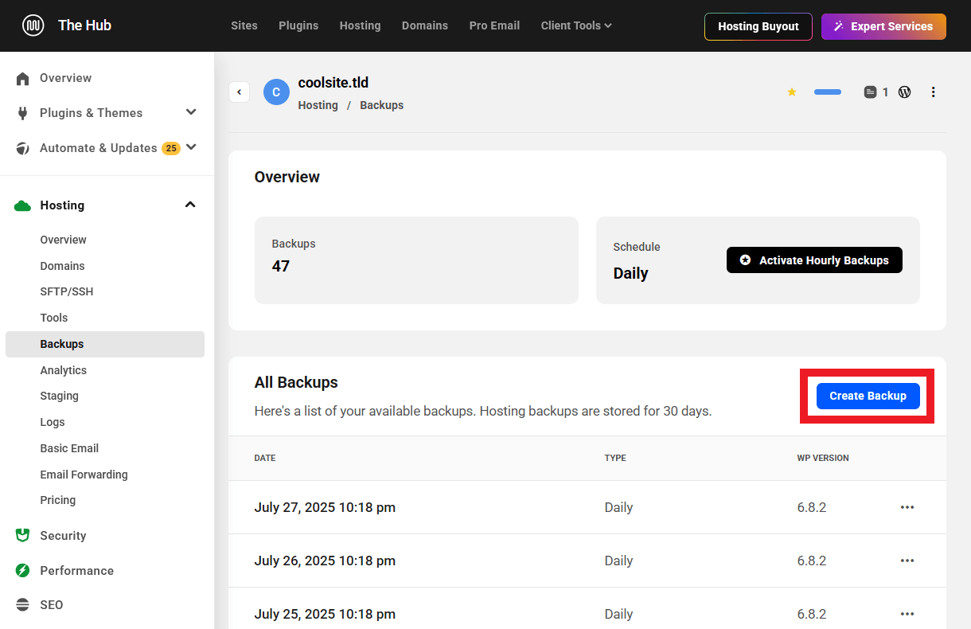Click The Hub logo icon

(x=32, y=25)
